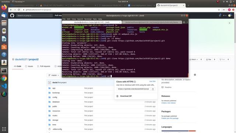Open the Terminal app menu in the top bar
The image size is (236, 133).
[18, 1]
